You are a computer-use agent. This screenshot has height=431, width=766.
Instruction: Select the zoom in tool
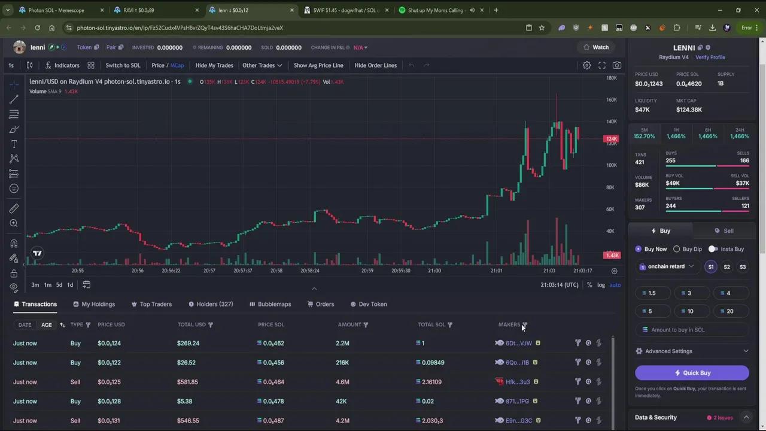pos(14,223)
